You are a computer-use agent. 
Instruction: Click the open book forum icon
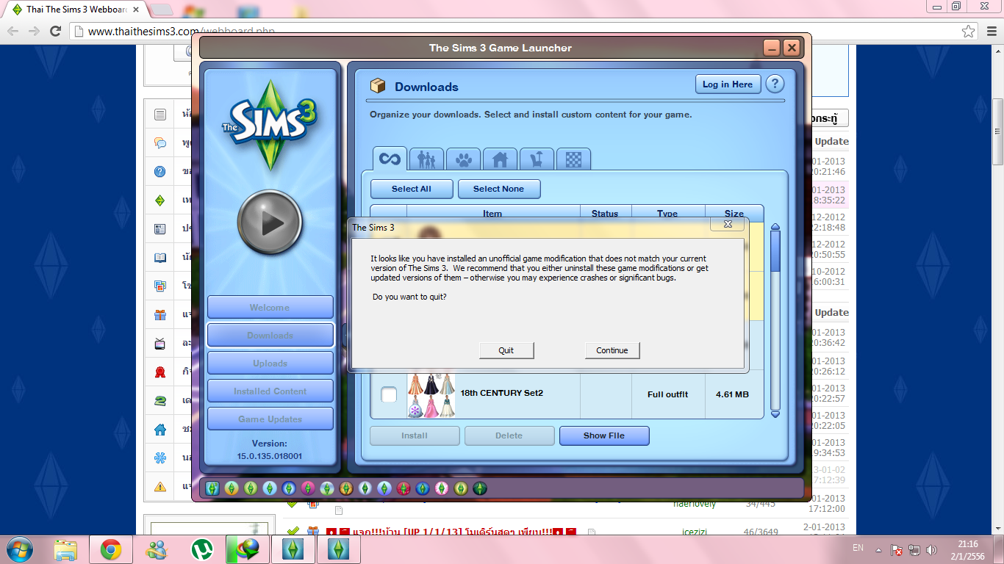point(159,258)
